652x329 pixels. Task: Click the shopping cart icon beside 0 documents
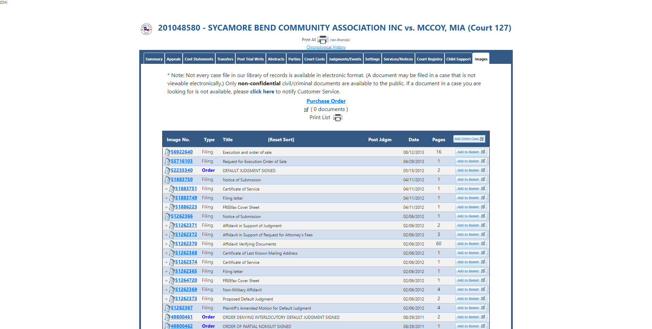306,110
